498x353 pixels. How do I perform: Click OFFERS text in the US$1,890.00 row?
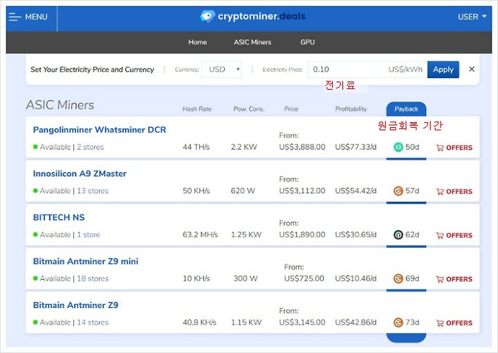coord(459,236)
